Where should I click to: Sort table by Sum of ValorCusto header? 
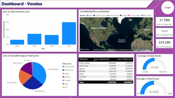coord(125,59)
